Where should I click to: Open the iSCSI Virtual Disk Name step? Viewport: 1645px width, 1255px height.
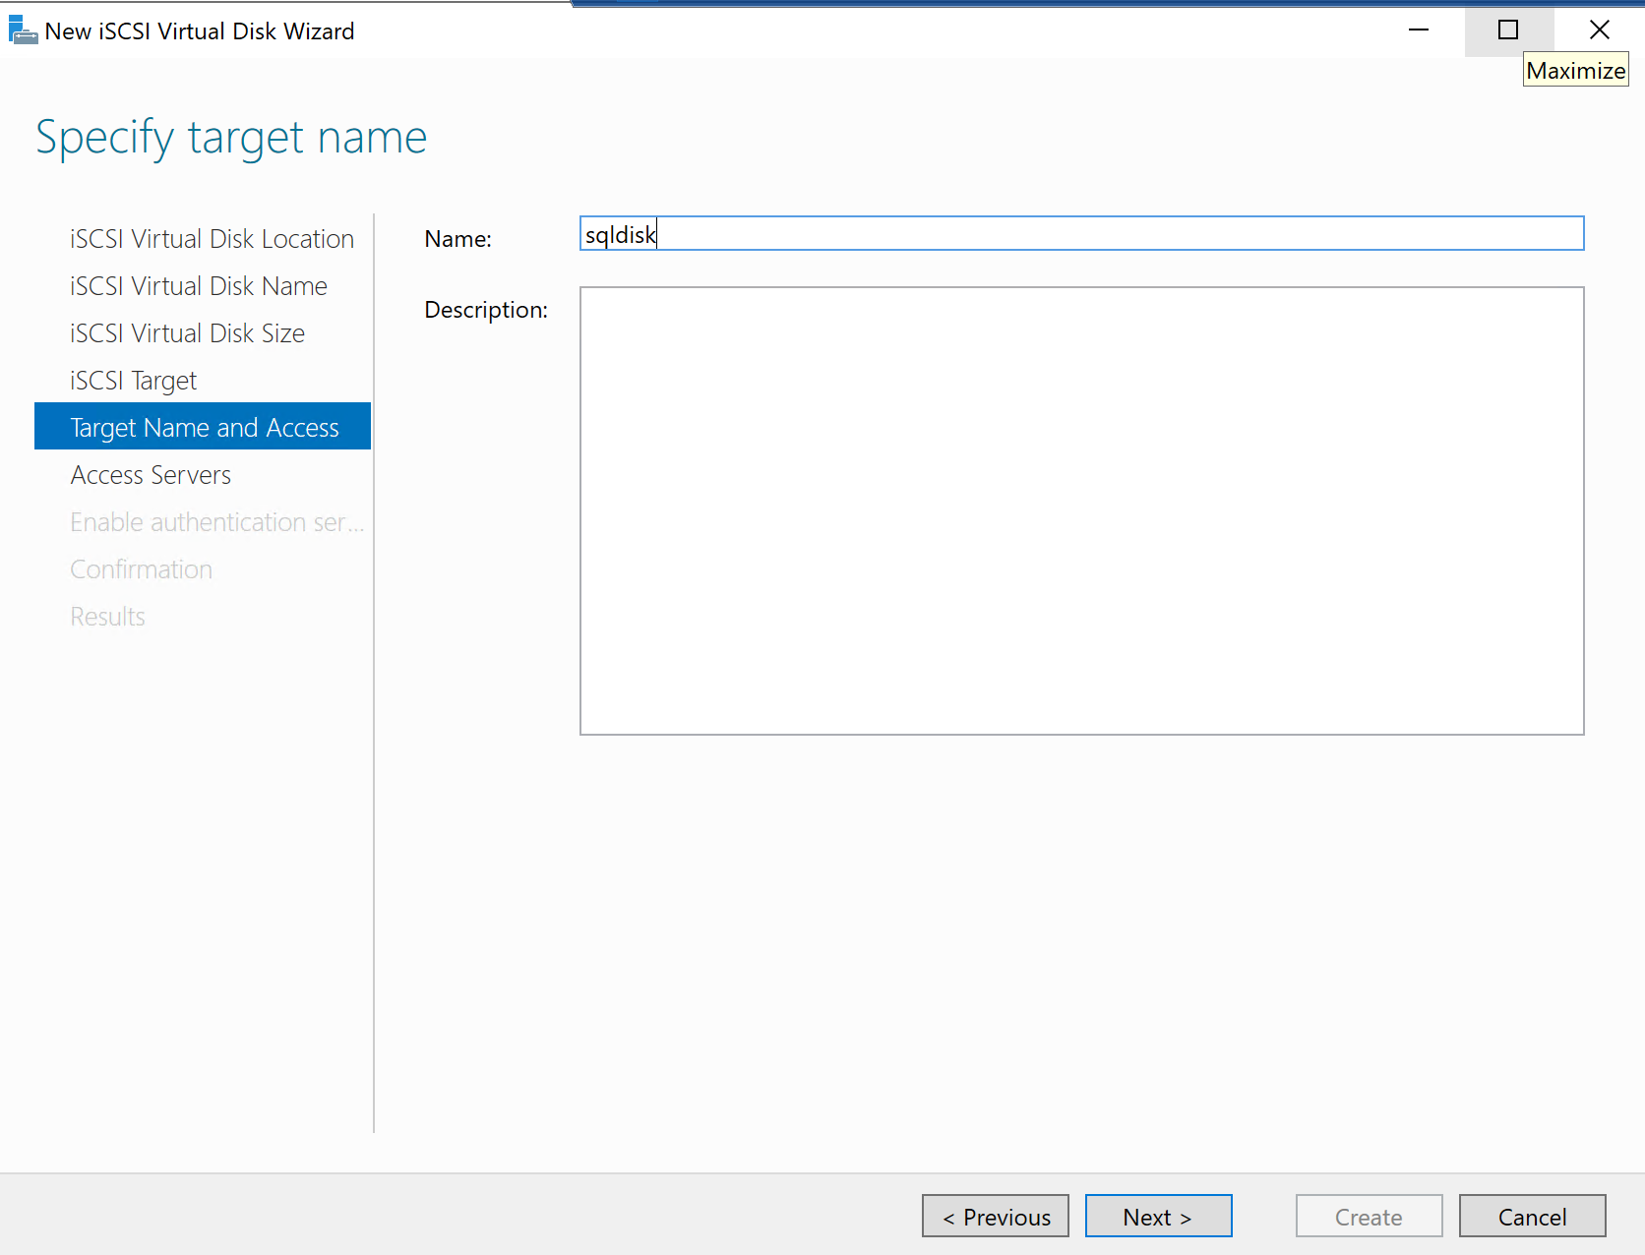(x=199, y=286)
